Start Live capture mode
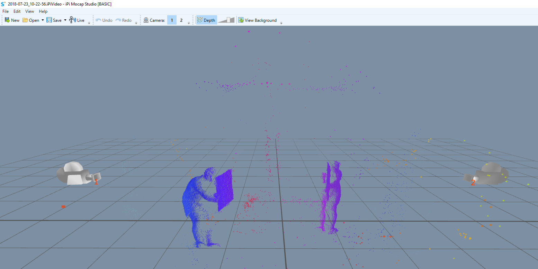This screenshot has width=538, height=269. pyautogui.click(x=77, y=20)
